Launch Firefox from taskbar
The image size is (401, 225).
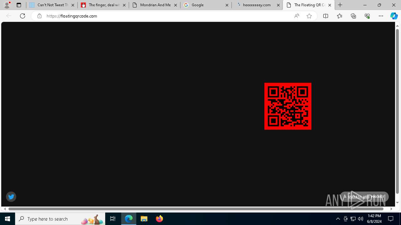159,219
